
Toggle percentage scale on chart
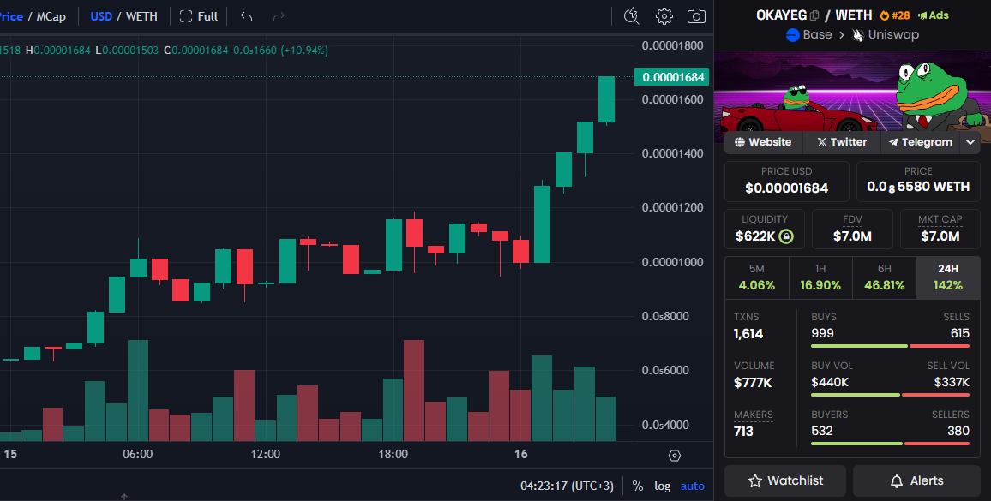coord(638,486)
